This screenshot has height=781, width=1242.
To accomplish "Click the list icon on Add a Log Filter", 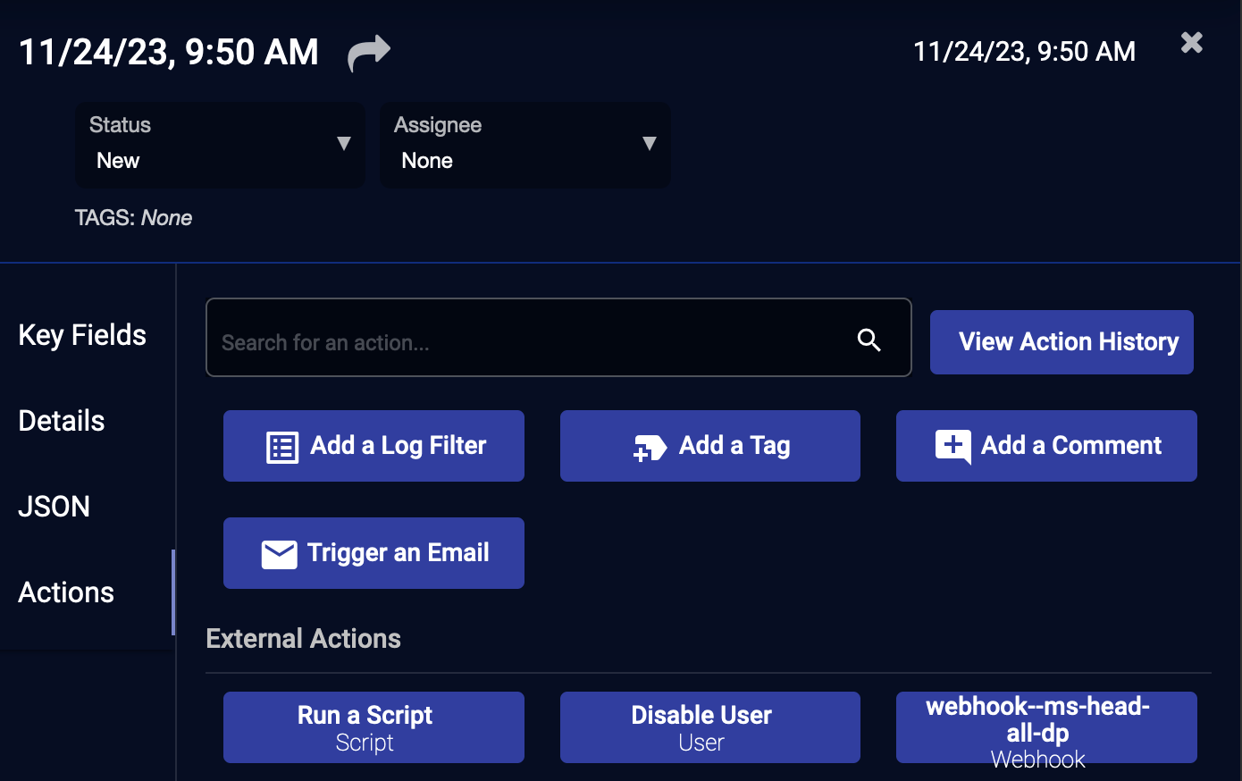I will tap(282, 447).
